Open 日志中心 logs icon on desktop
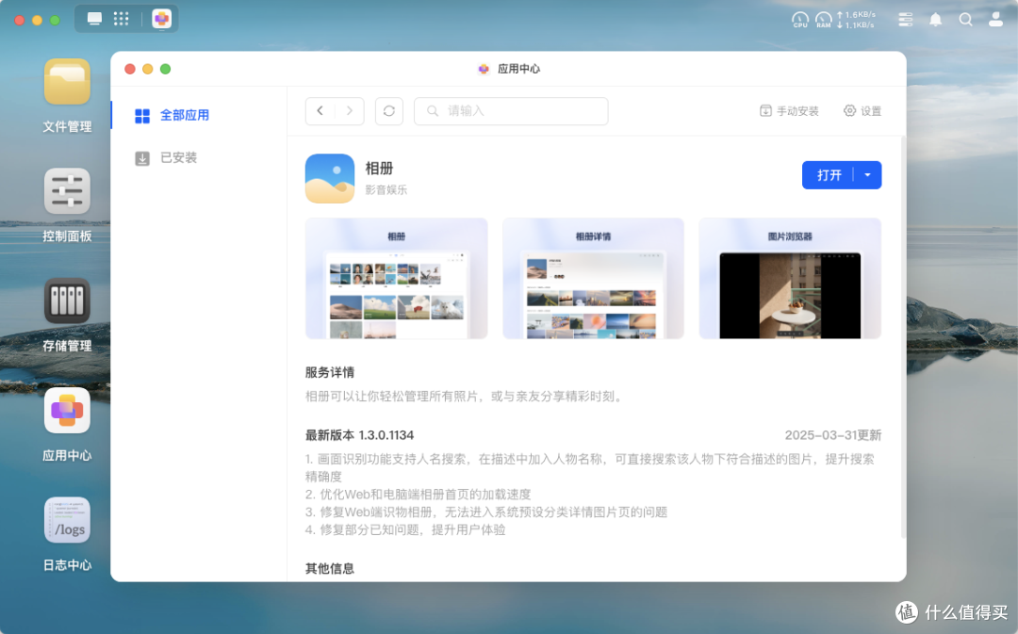Screen dimensions: 1018x634 point(67,520)
